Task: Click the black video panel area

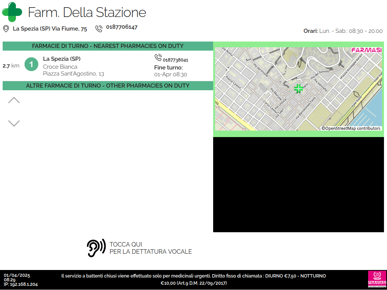Action: (x=300, y=185)
